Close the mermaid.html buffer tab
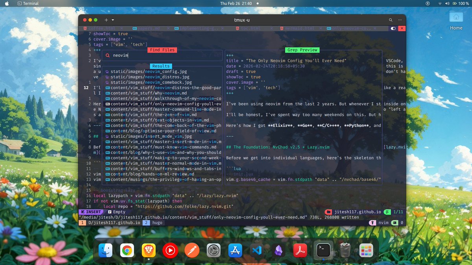Viewport: 472px width, 265px height. pyautogui.click(x=320, y=29)
